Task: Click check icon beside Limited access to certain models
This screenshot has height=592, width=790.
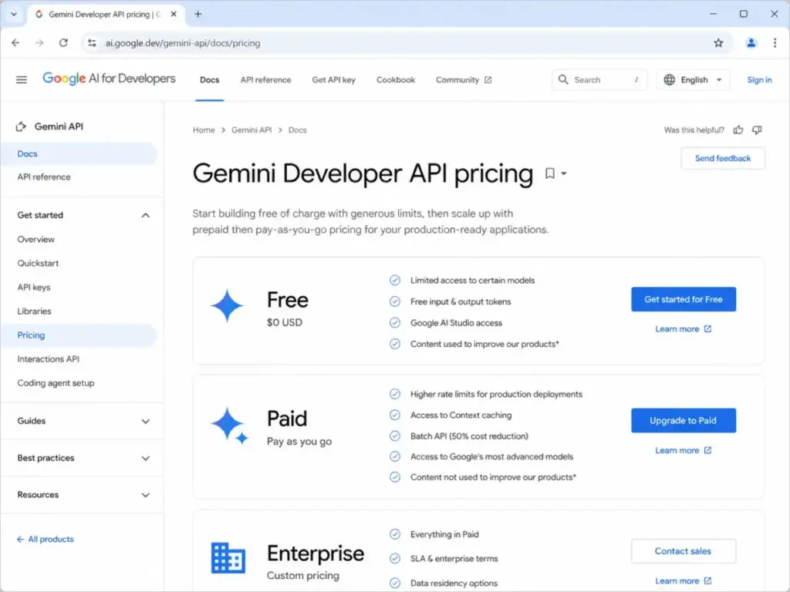Action: (x=395, y=281)
